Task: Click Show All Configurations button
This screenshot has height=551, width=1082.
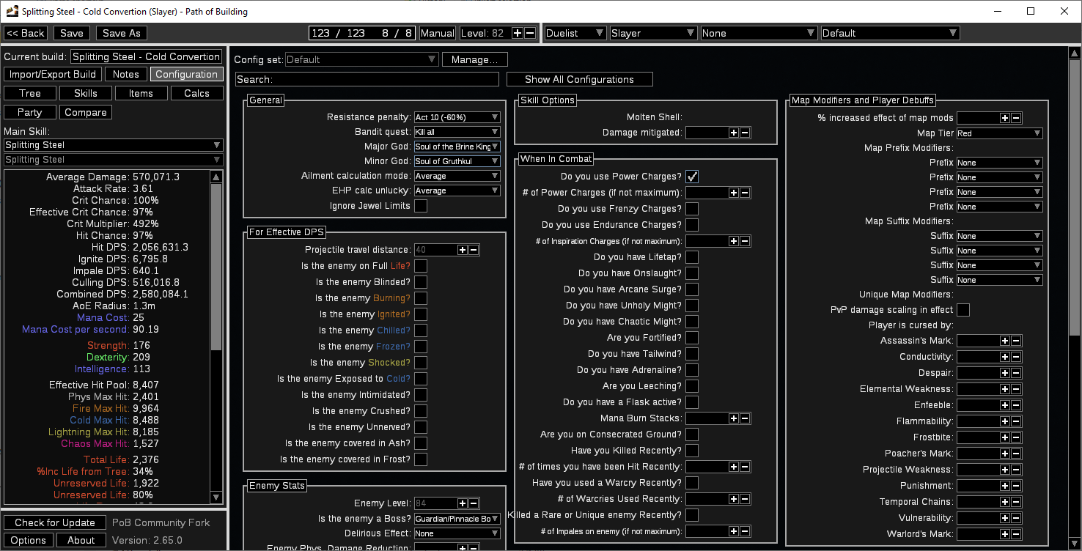Action: pyautogui.click(x=579, y=79)
